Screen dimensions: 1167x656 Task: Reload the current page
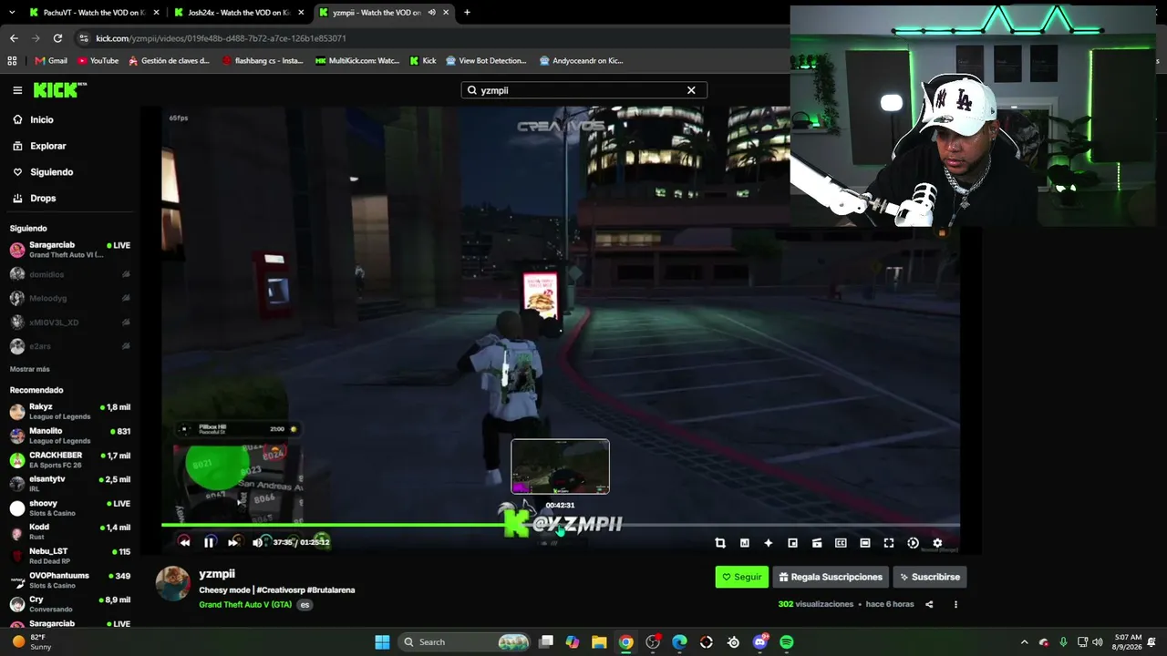pyautogui.click(x=57, y=38)
